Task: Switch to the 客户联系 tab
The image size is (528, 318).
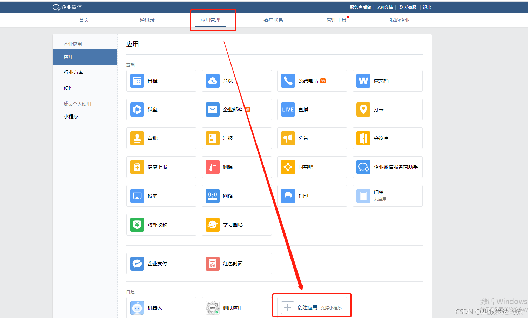Action: click(x=273, y=20)
